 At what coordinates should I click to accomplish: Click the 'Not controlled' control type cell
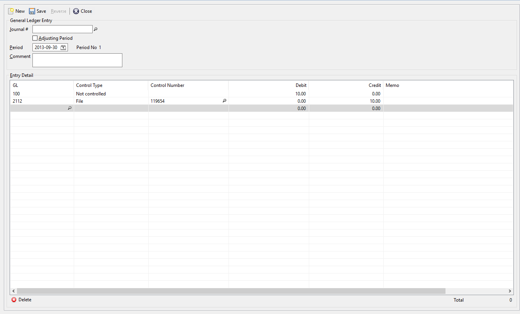(x=111, y=93)
